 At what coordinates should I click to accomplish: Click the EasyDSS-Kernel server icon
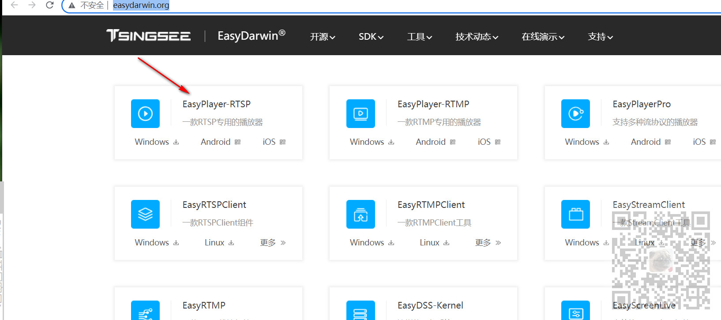pyautogui.click(x=360, y=310)
